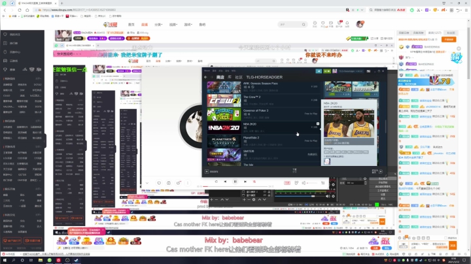The image size is (471, 264).
Task: Click the orange button atop chat panel
Action: [449, 39]
